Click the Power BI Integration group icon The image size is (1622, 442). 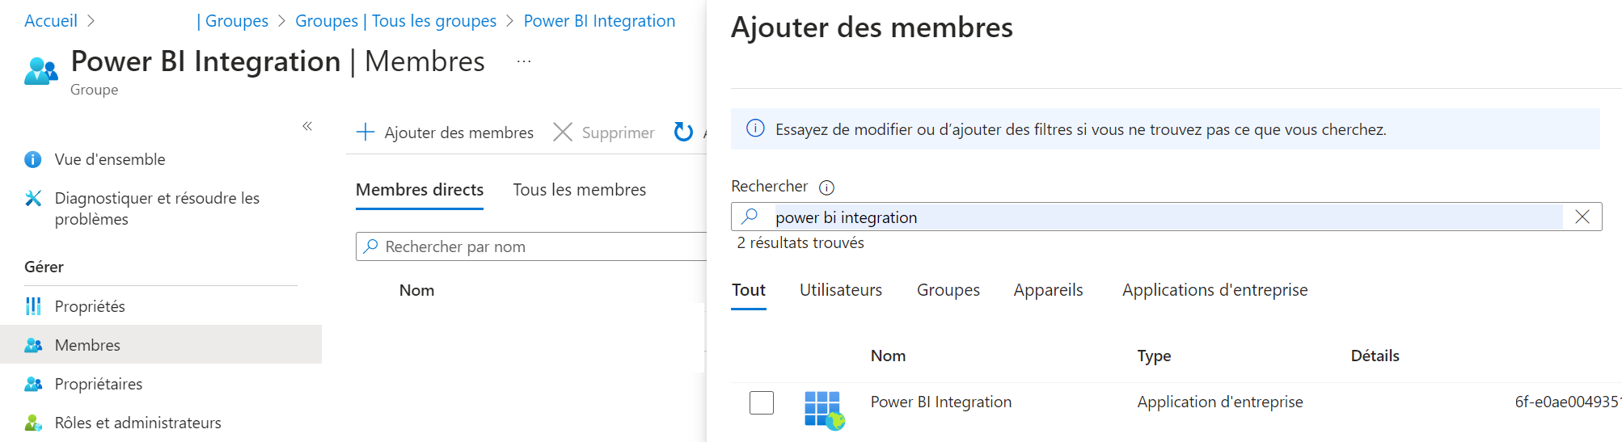pyautogui.click(x=41, y=71)
